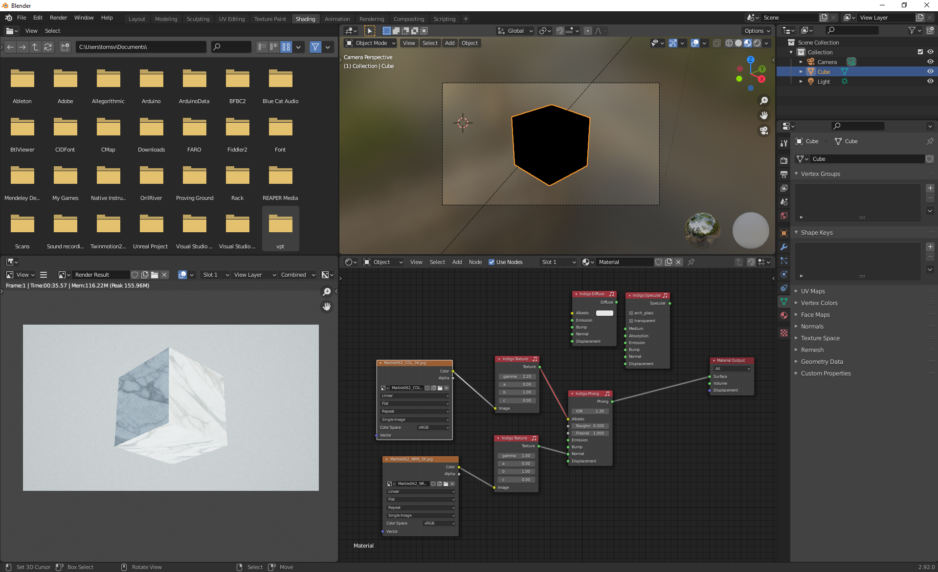938x572 pixels.
Task: Click the refresh file list icon
Action: 48,47
